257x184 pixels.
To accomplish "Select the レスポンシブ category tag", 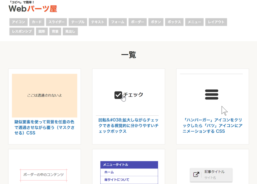I will [x=22, y=31].
